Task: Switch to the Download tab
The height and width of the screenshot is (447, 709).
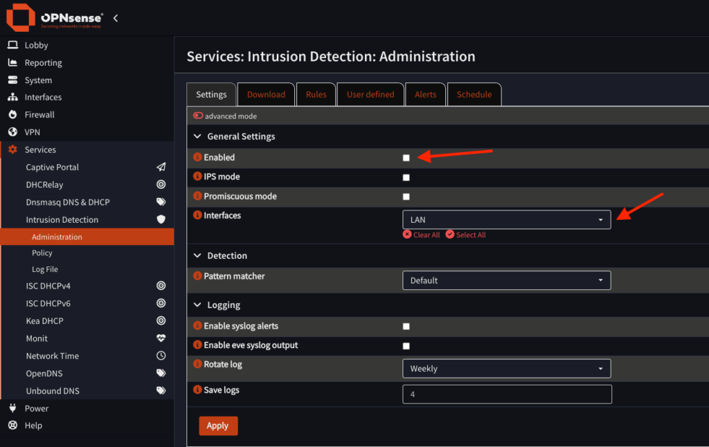Action: (266, 95)
